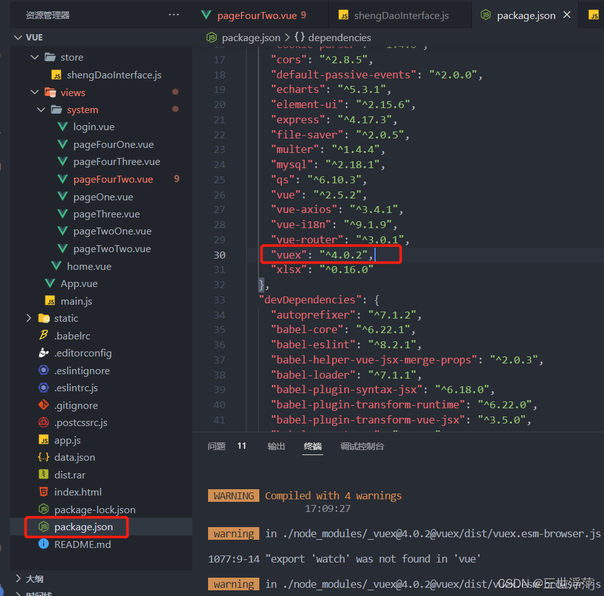
Task: Click the "vuex" dependency line
Action: click(x=322, y=255)
